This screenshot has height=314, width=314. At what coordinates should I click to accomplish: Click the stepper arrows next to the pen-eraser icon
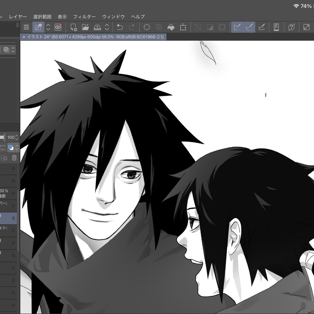pyautogui.click(x=48, y=27)
